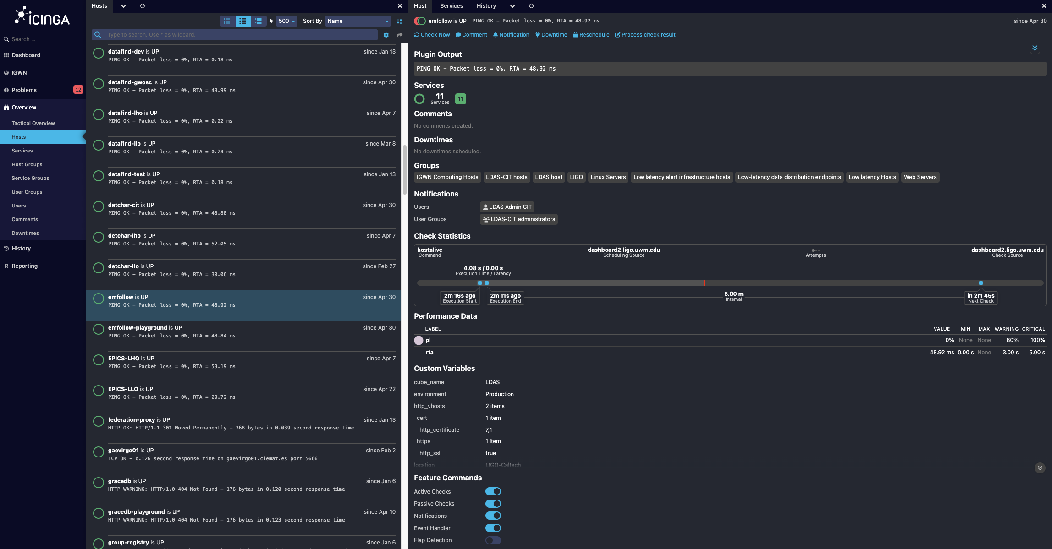The width and height of the screenshot is (1052, 549).
Task: Click the services state ring icon
Action: point(419,99)
